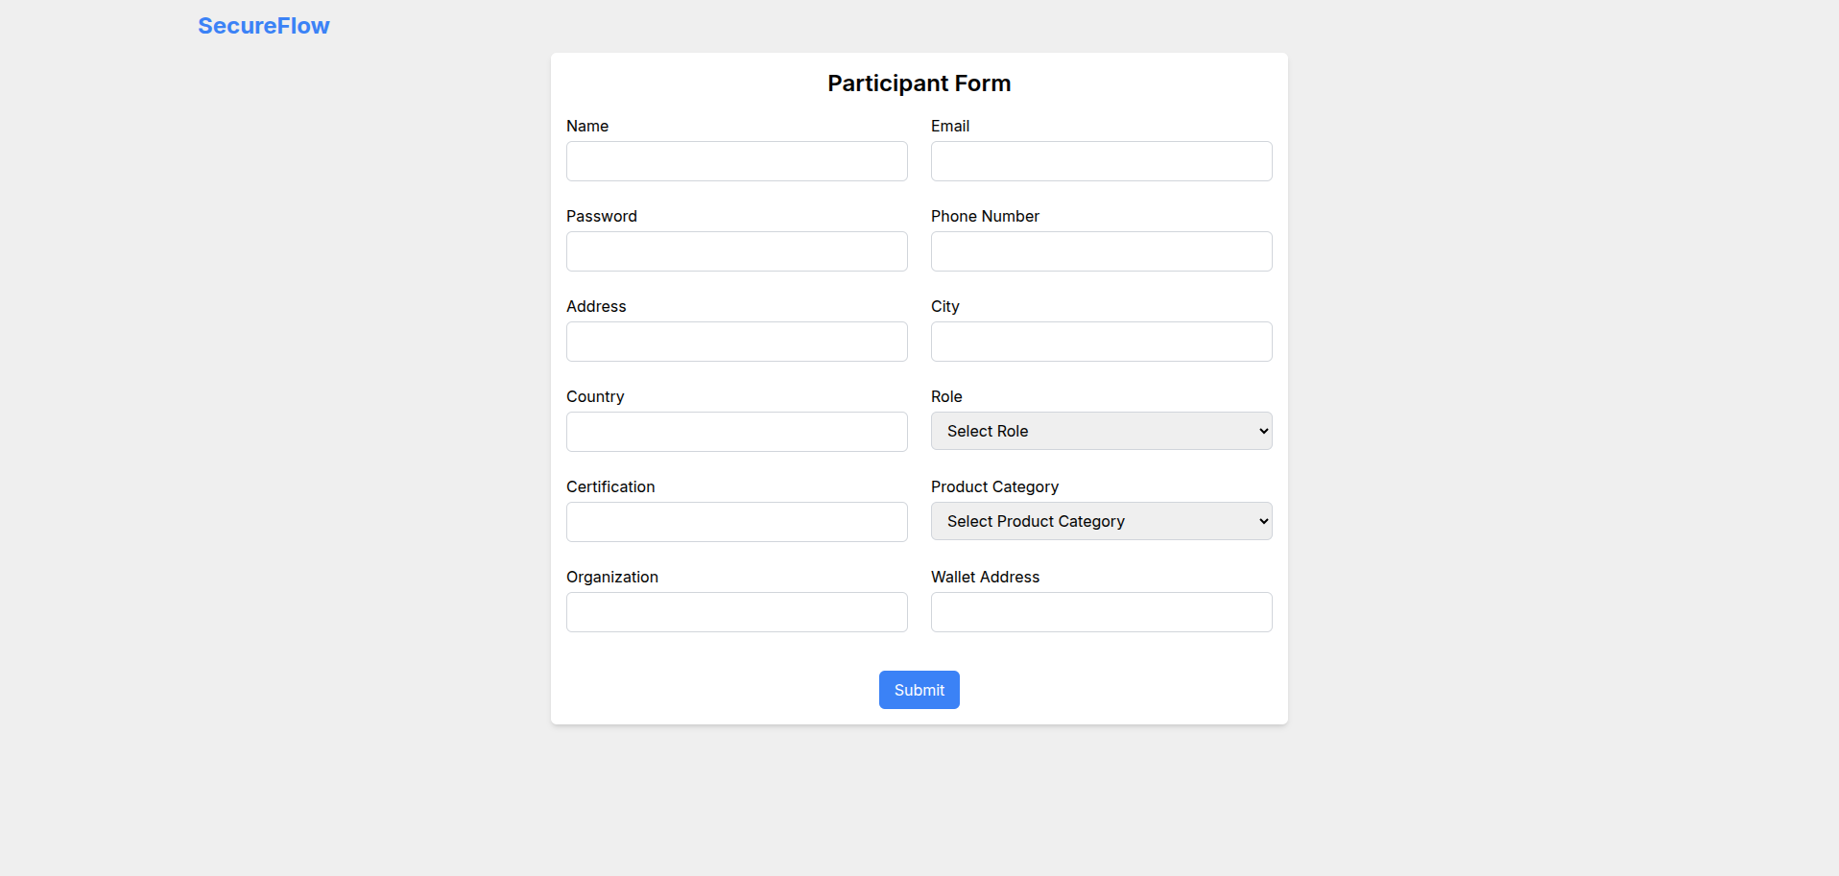
Task: Click into the Email text box
Action: (x=1101, y=161)
